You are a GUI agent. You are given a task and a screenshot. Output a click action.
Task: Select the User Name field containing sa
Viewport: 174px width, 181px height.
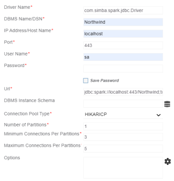(x=123, y=57)
